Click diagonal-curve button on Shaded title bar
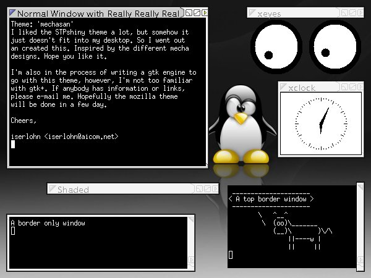This screenshot has width=371, height=278. tap(208, 188)
